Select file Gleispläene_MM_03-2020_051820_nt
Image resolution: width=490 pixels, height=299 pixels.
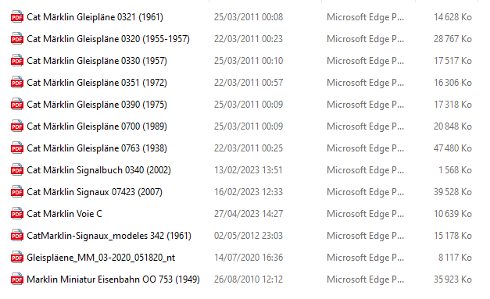click(x=101, y=258)
